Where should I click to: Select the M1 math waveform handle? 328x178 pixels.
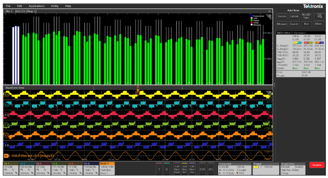point(6,155)
